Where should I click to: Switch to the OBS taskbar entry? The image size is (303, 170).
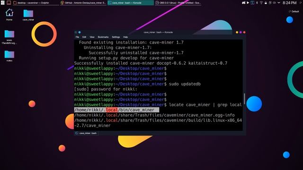[178, 3]
